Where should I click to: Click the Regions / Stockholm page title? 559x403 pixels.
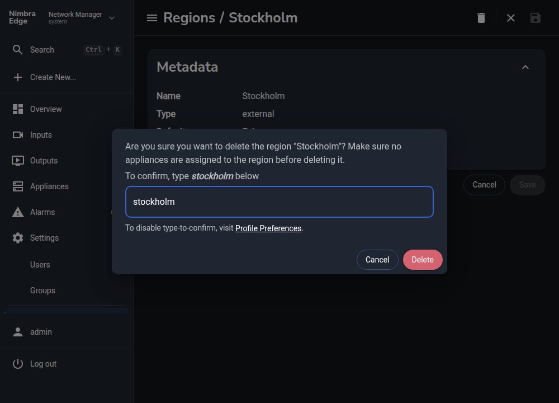230,18
